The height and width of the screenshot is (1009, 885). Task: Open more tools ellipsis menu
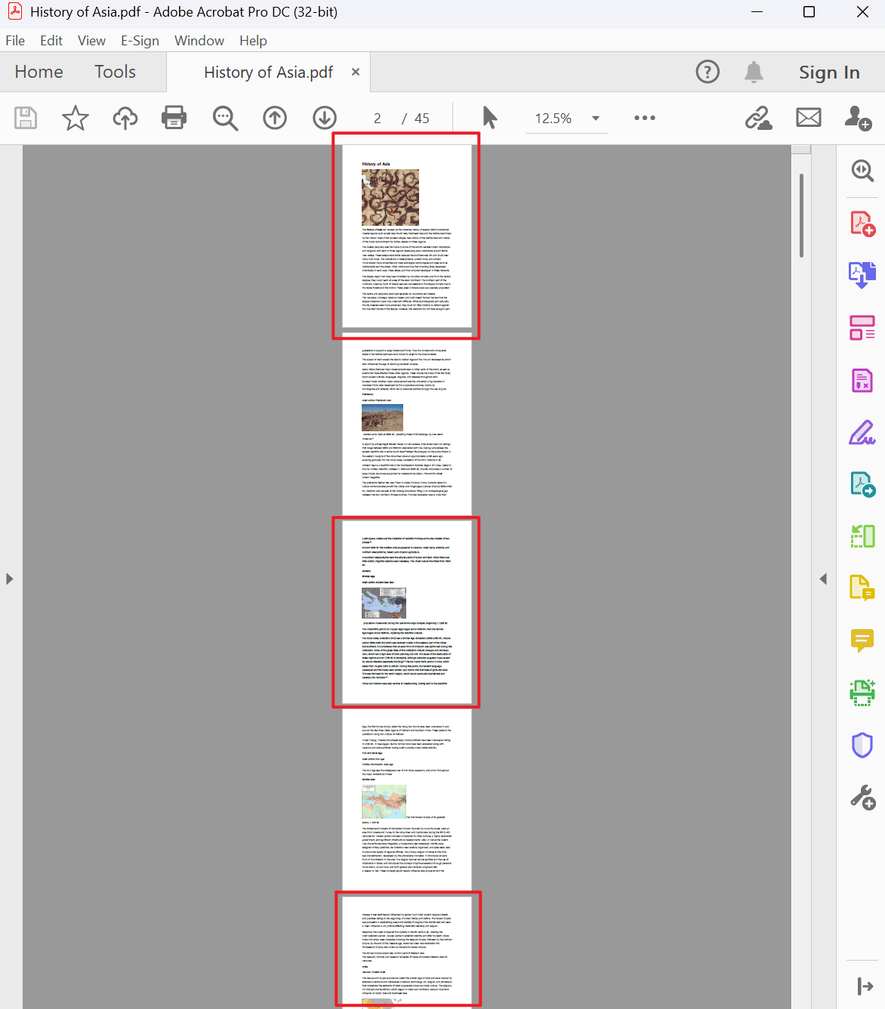(645, 118)
